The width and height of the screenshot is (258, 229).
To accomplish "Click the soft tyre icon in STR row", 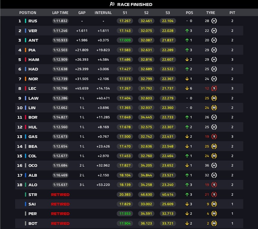I will (214, 195).
